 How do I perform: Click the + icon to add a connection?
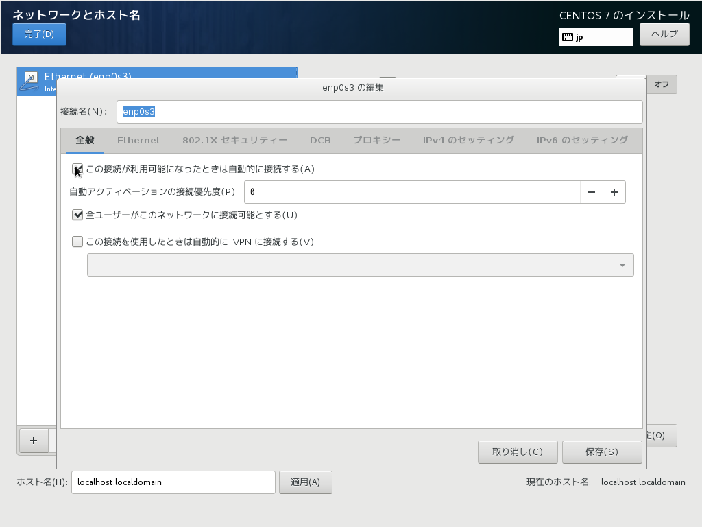(34, 441)
